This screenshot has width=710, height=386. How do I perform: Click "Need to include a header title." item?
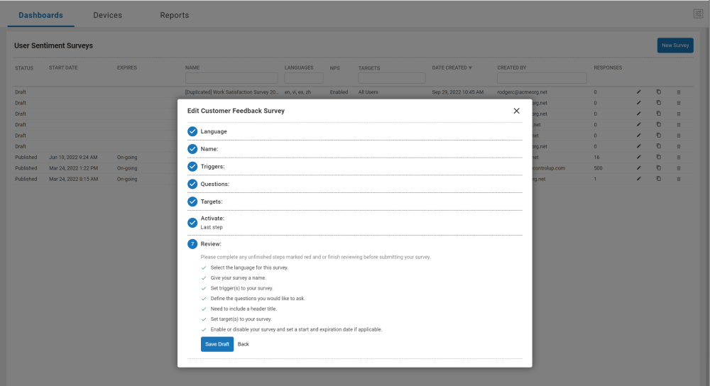pyautogui.click(x=244, y=309)
